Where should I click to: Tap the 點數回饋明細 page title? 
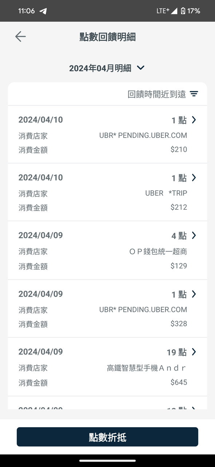point(107,37)
